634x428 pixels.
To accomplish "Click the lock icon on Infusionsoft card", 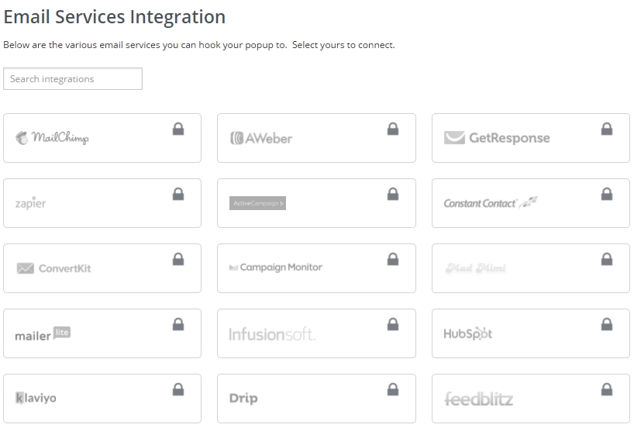I will (393, 324).
